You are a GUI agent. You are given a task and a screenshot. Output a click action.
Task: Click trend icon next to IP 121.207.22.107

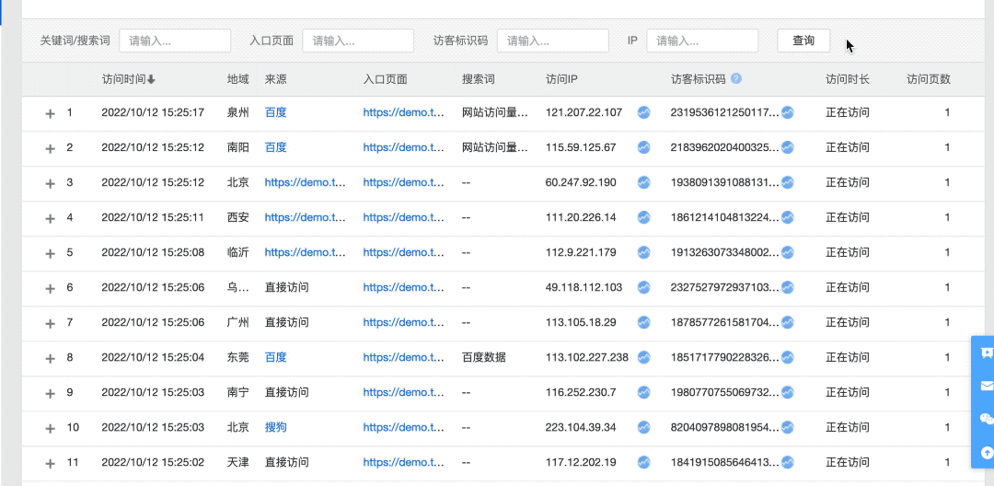[x=643, y=113]
